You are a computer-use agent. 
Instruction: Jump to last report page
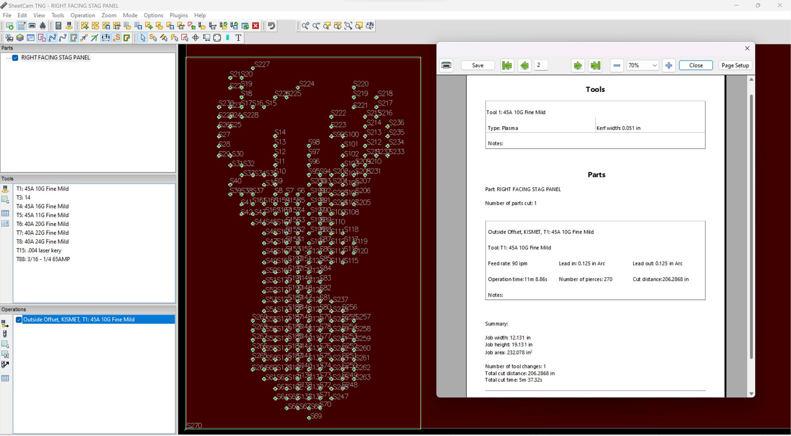pos(595,65)
